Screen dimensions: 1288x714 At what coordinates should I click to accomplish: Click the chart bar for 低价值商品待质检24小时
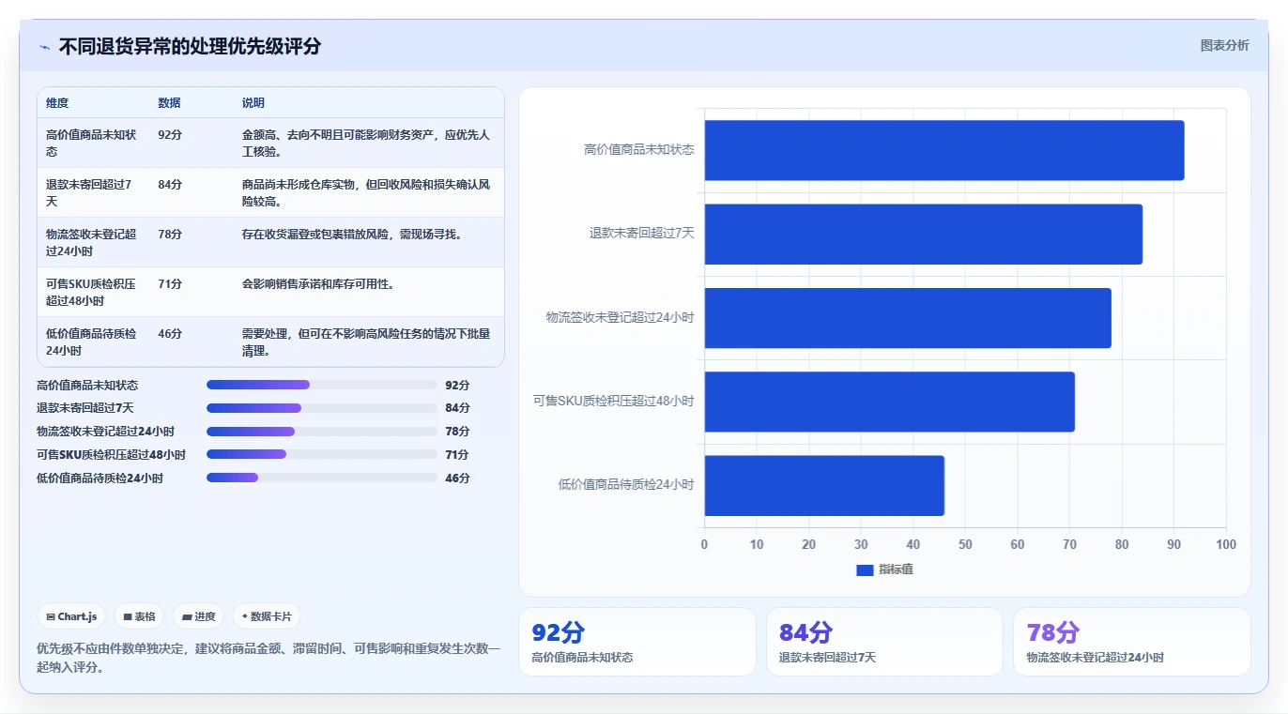[824, 485]
